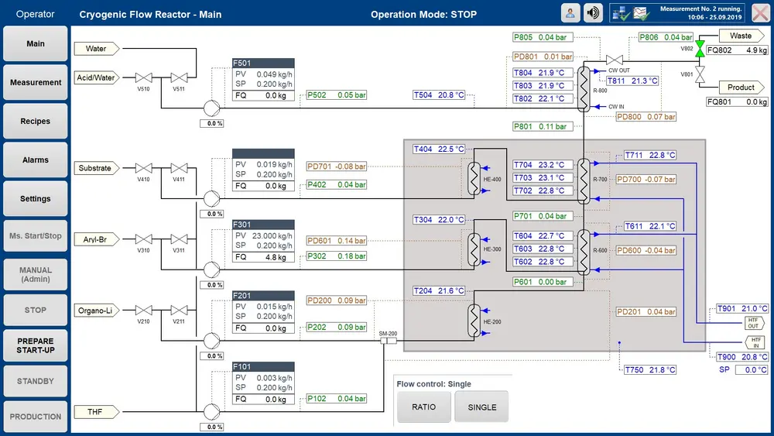Open the Alarms page
This screenshot has width=774, height=436.
point(36,160)
